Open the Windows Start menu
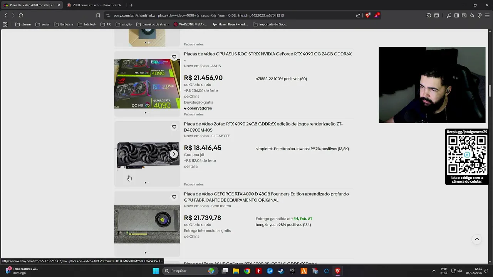This screenshot has width=493, height=277. [156, 271]
